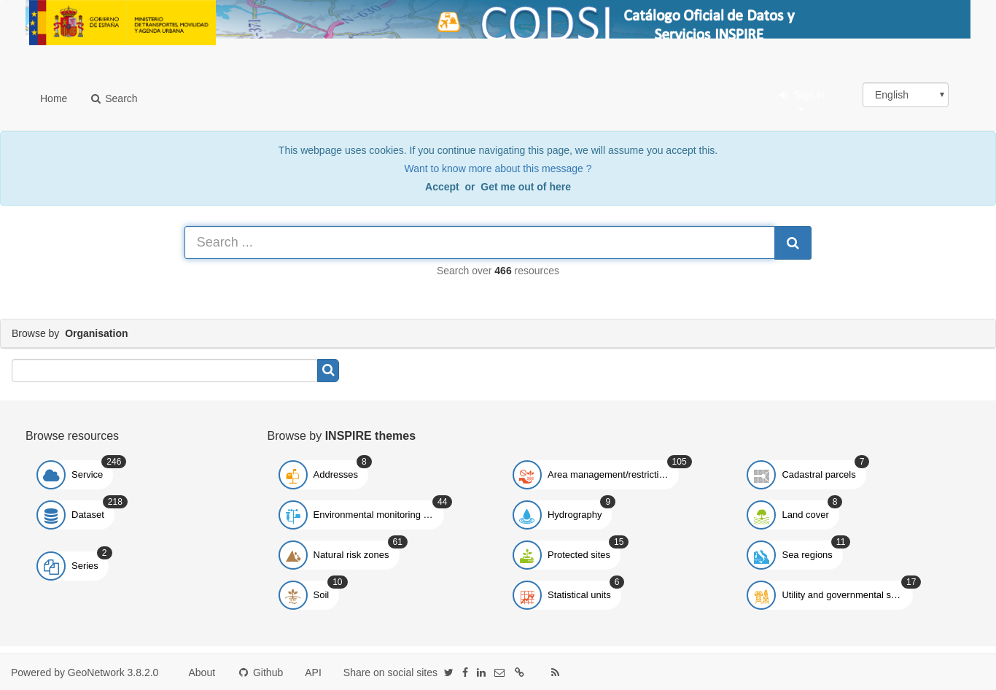
Task: Share on Twitter icon in footer
Action: [x=448, y=672]
